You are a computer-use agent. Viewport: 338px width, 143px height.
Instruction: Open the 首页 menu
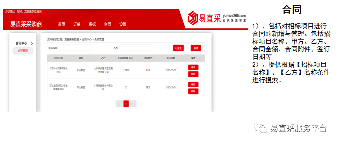tap(61, 24)
